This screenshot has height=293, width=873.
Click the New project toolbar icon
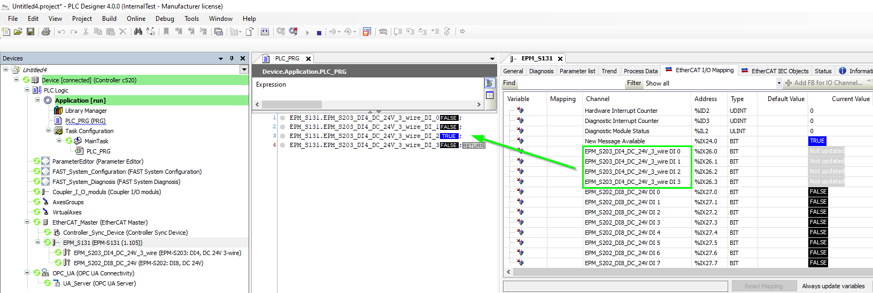[6, 32]
